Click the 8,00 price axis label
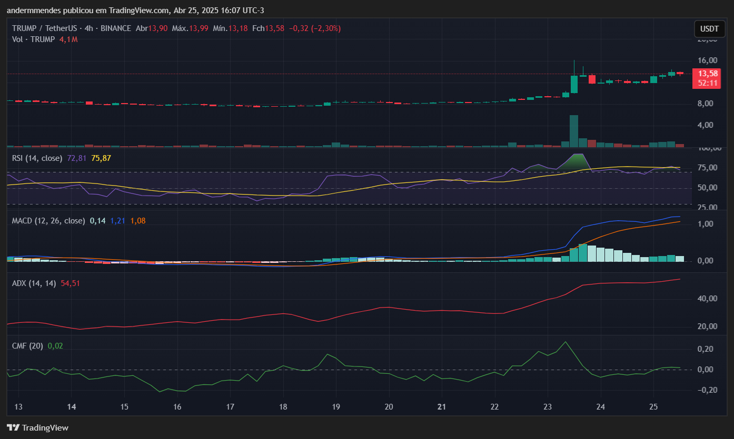This screenshot has width=734, height=439. pyautogui.click(x=706, y=104)
